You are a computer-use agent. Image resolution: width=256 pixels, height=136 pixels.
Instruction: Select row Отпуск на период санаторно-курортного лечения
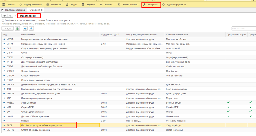click(129, 48)
